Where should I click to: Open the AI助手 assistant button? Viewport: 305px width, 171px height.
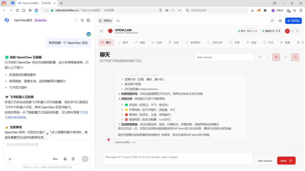[x=277, y=10]
